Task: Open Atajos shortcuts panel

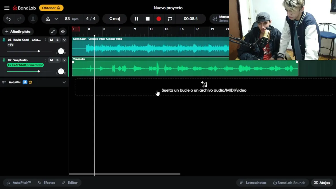Action: coord(322,183)
